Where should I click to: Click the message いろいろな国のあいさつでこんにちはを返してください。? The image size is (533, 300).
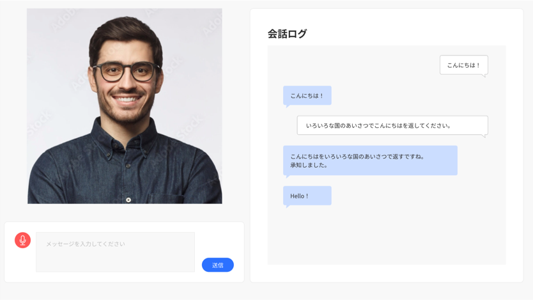point(392,125)
